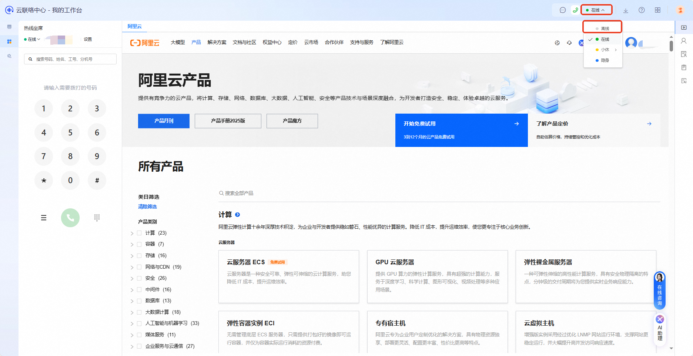Select the workbench grid icon in left sidebar
693x356 pixels.
coord(9,41)
